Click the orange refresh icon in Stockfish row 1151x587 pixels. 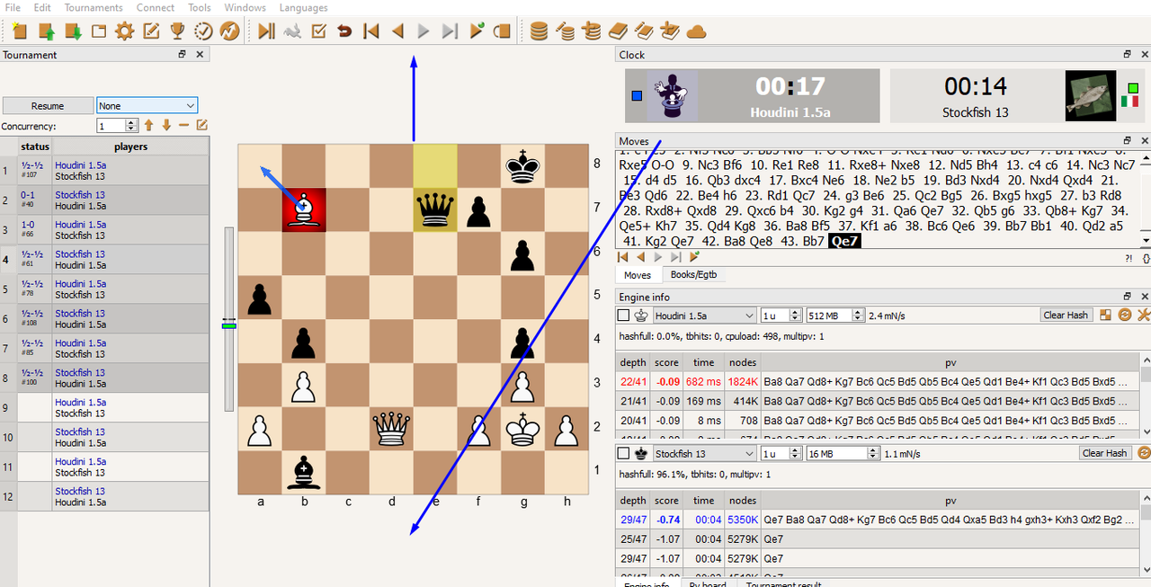(x=1144, y=453)
